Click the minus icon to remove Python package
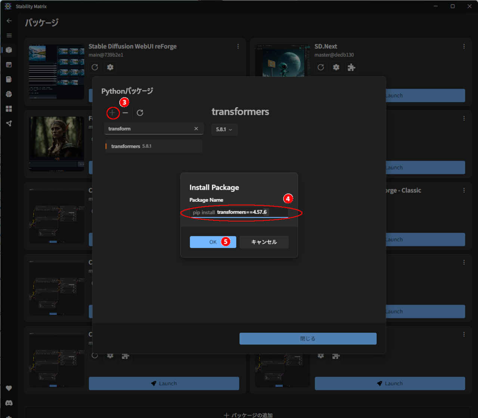This screenshot has width=478, height=418. click(125, 113)
